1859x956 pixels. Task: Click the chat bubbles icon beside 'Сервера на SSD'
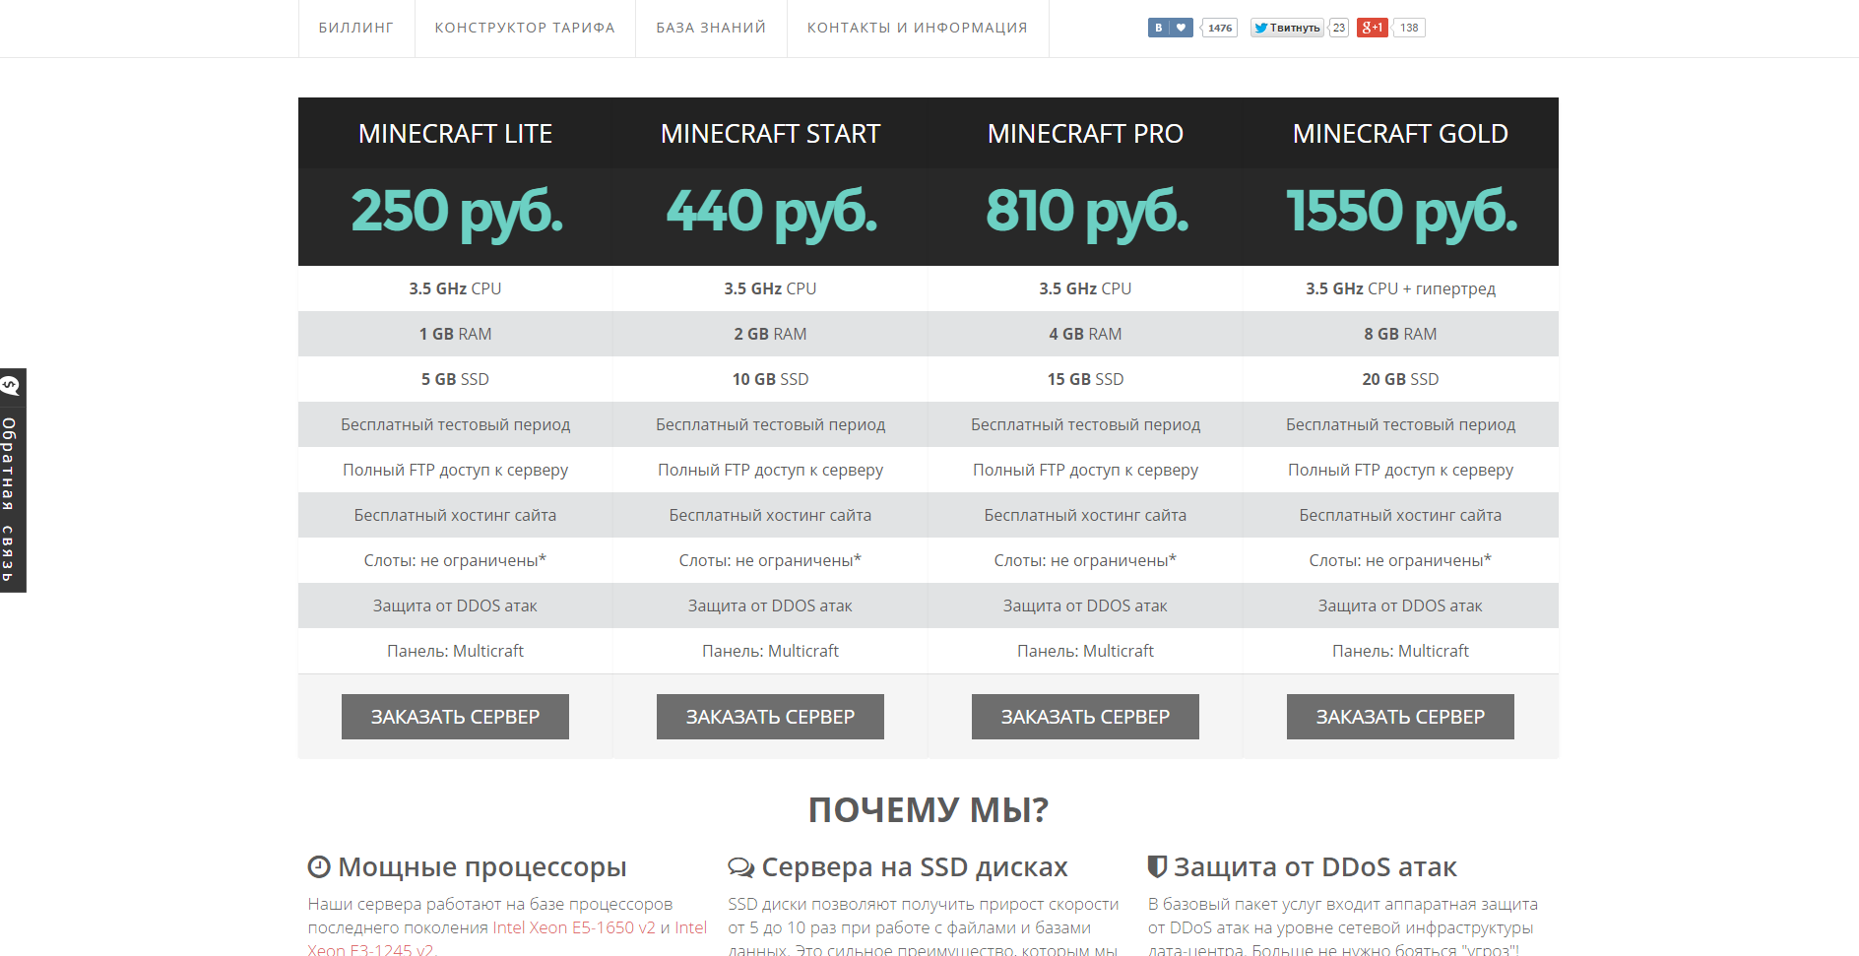coord(740,866)
